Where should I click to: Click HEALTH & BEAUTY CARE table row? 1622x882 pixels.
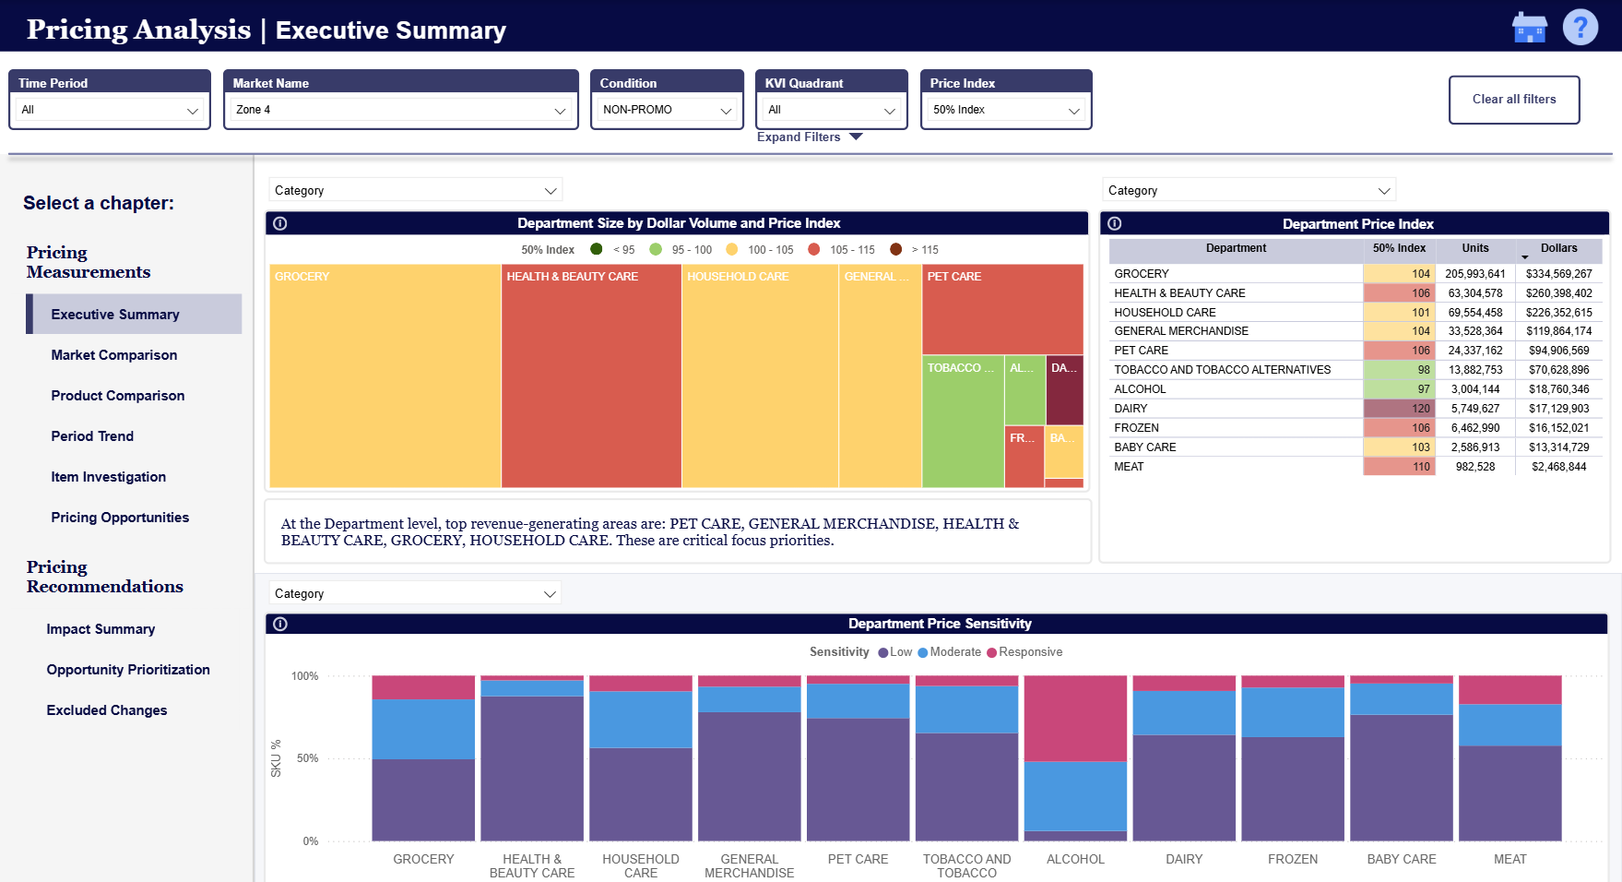pos(1355,293)
